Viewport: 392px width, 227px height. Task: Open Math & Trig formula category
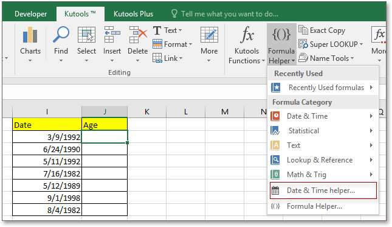coord(323,175)
